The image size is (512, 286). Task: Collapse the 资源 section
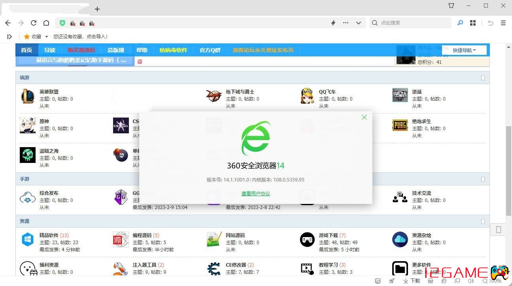point(483,221)
